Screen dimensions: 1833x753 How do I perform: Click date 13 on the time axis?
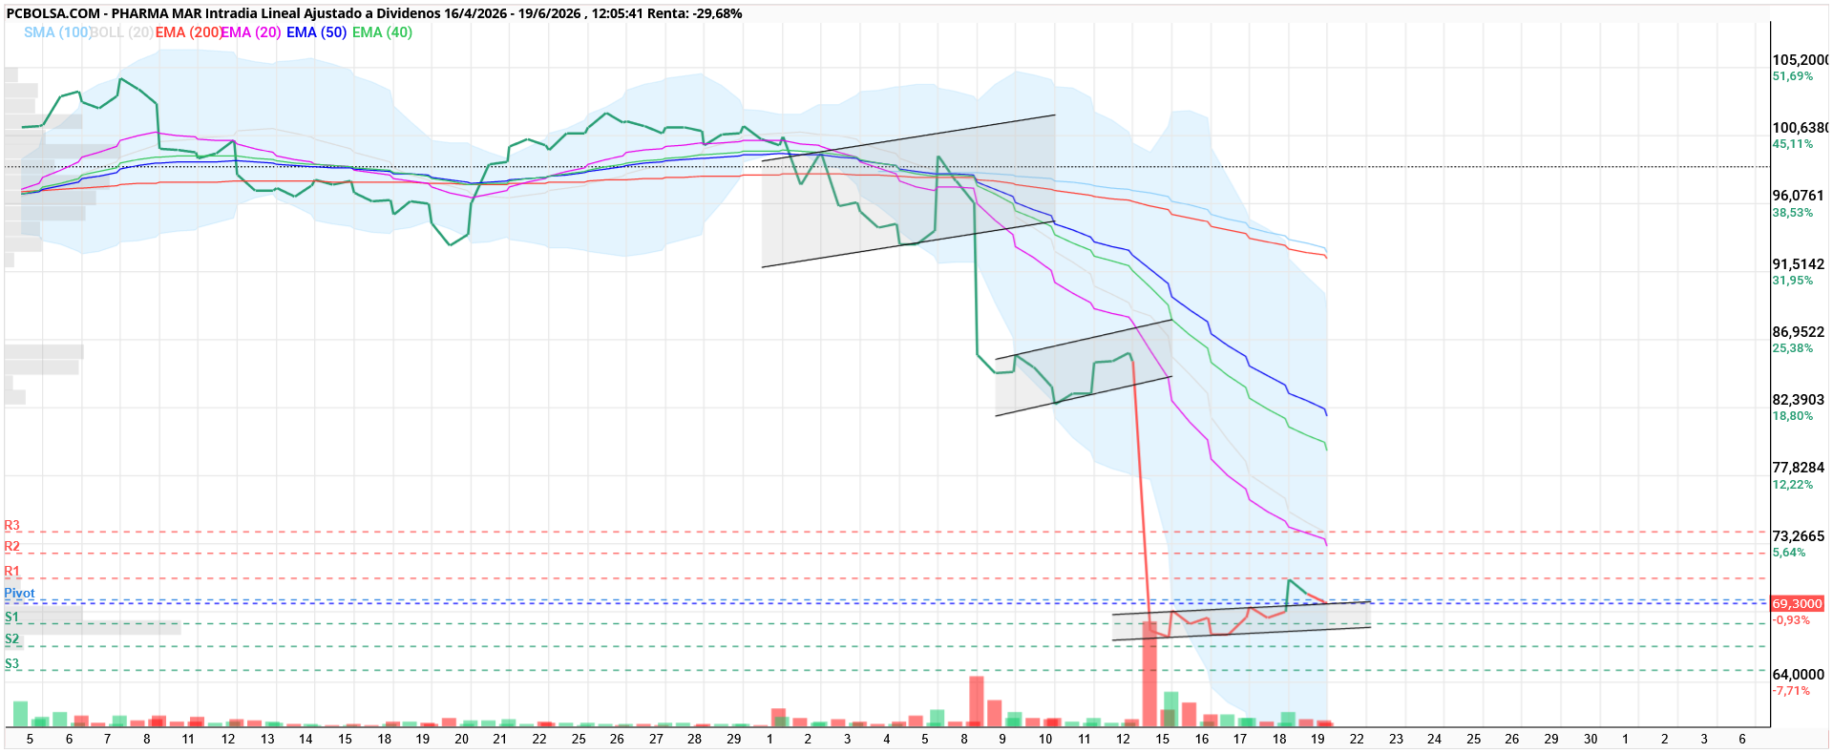[267, 739]
